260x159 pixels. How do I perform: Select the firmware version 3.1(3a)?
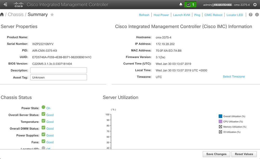[x=160, y=57]
